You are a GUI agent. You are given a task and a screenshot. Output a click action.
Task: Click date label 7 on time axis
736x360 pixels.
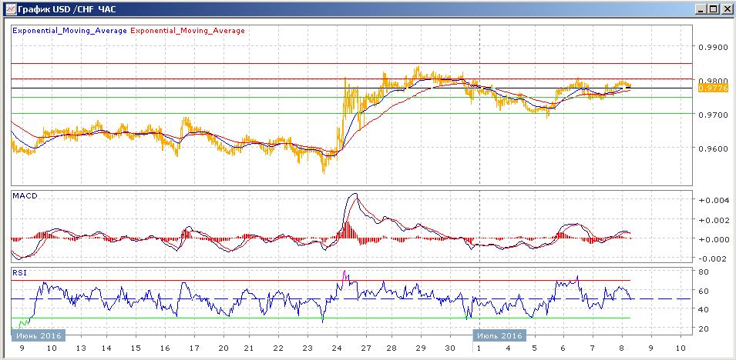click(593, 348)
